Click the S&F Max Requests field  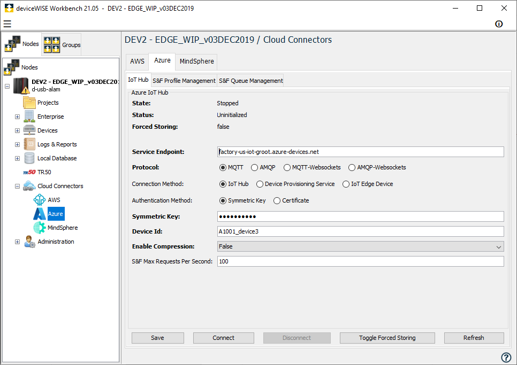pos(360,262)
